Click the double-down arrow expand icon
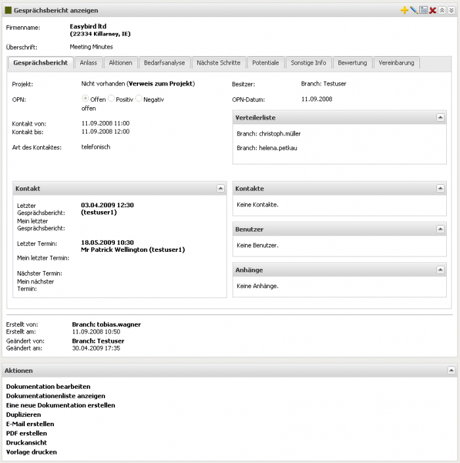 [x=451, y=11]
